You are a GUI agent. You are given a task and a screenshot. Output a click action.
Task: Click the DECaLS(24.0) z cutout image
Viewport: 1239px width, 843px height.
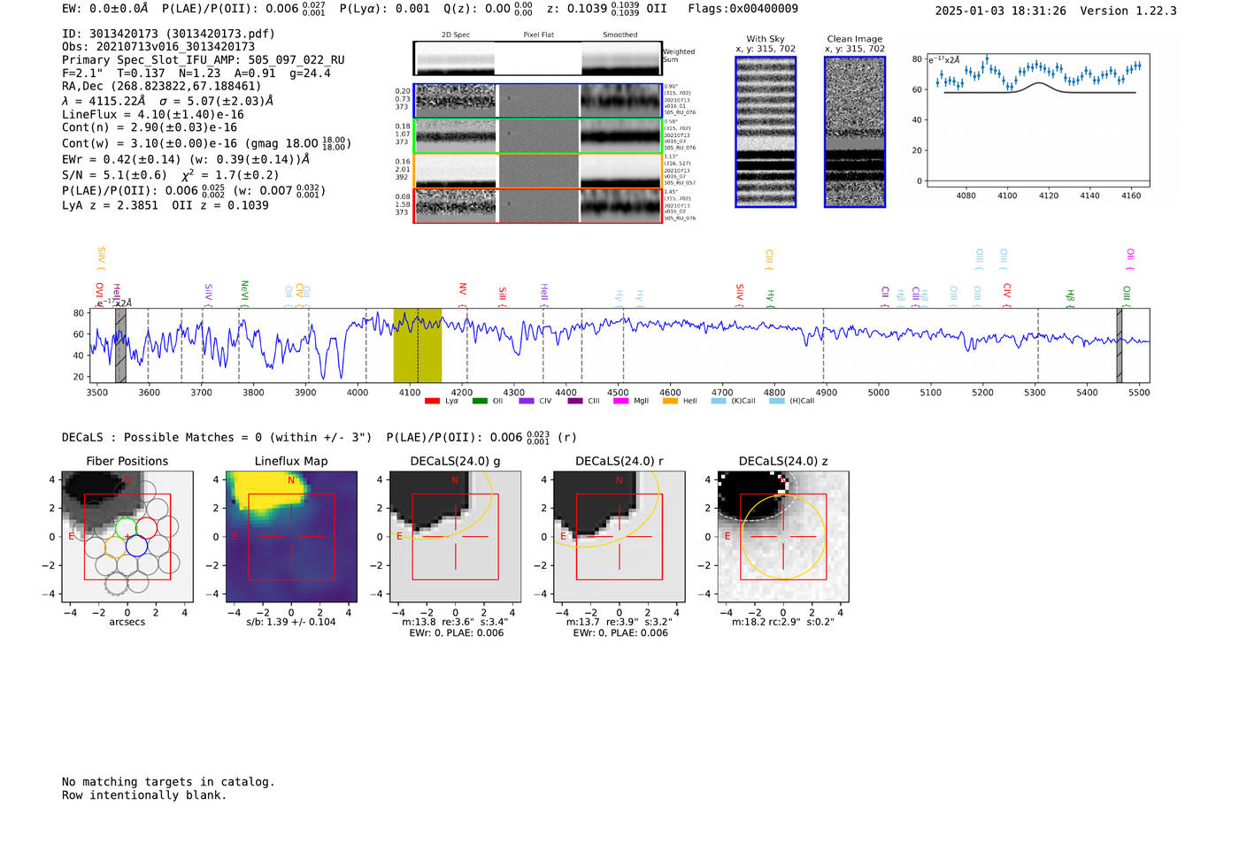click(782, 537)
